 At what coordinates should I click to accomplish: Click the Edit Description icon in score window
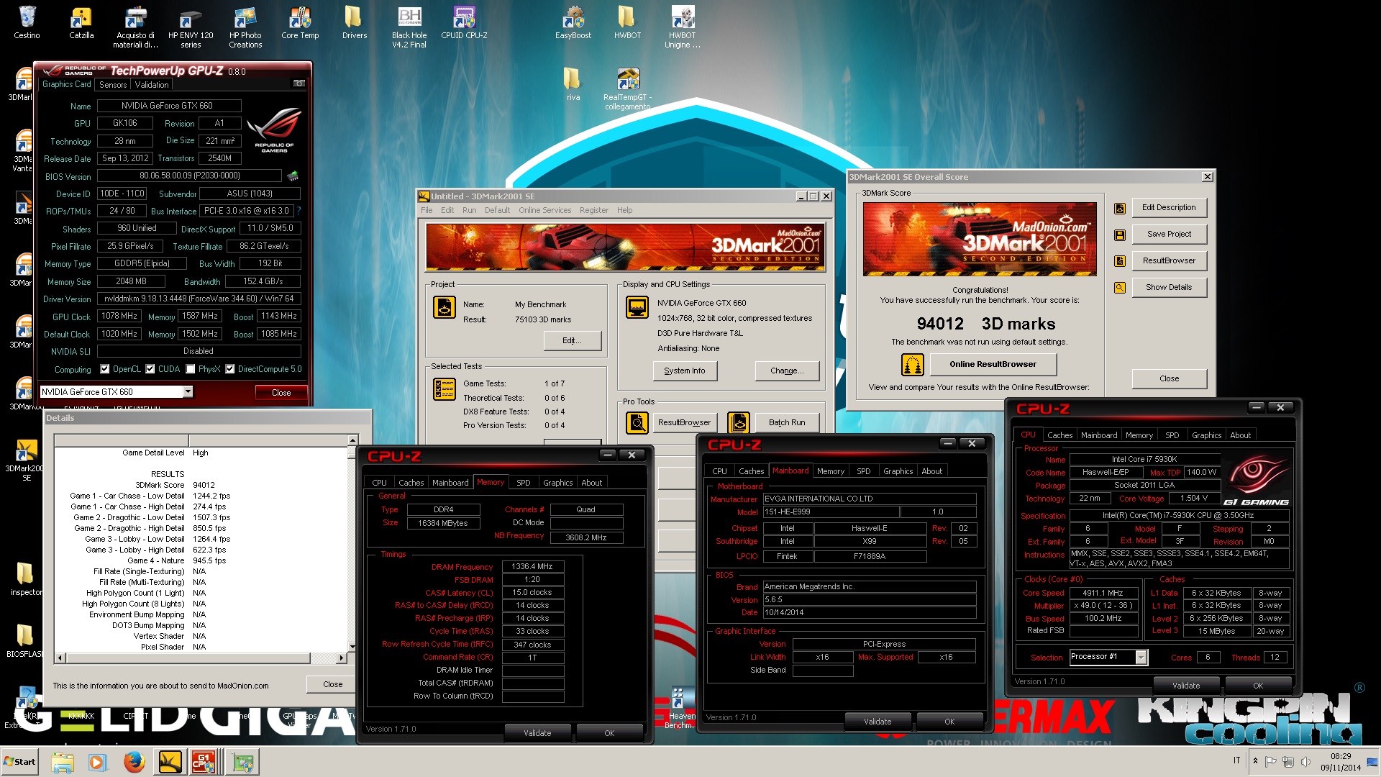[x=1120, y=208]
